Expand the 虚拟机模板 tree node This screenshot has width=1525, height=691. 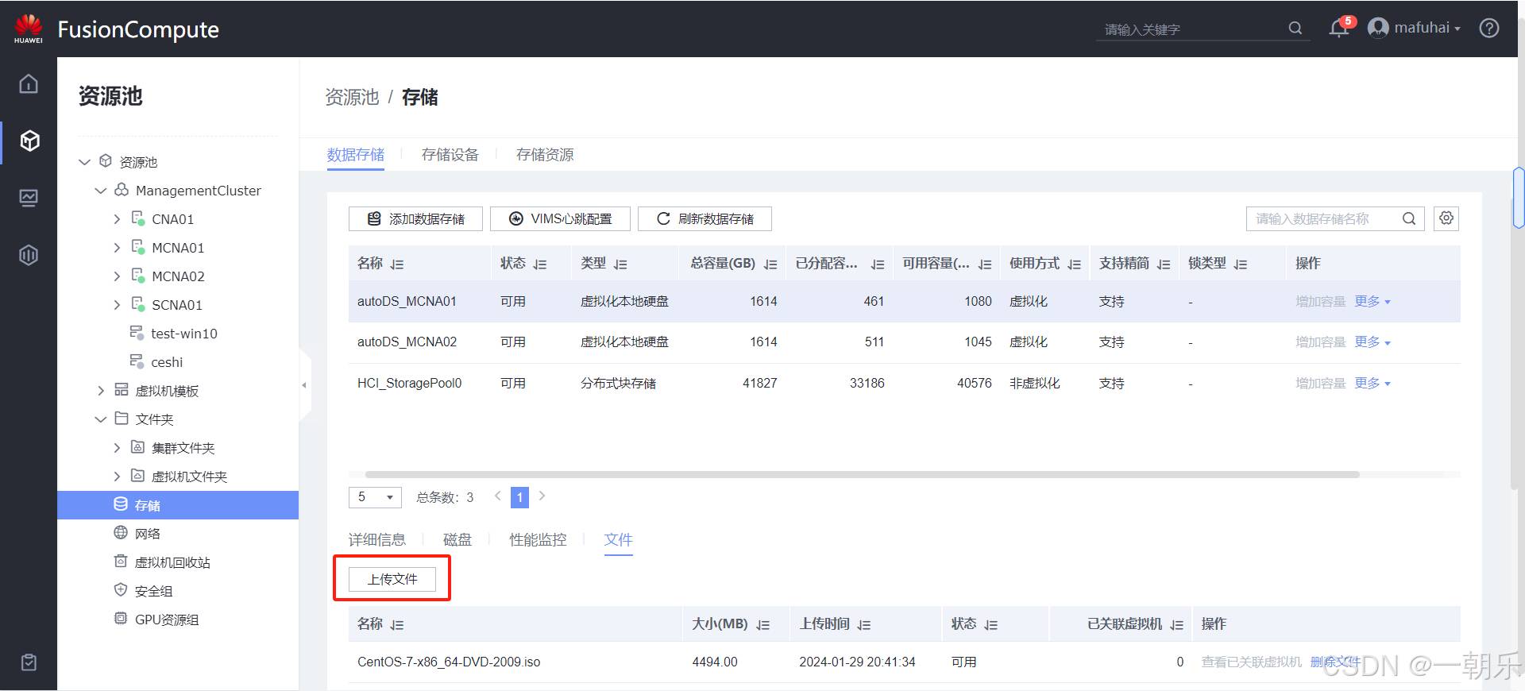point(101,391)
